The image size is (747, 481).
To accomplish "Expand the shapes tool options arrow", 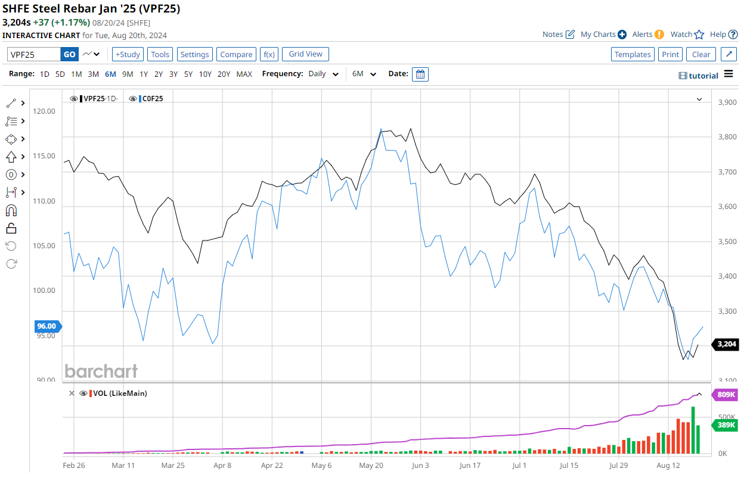I will point(23,139).
